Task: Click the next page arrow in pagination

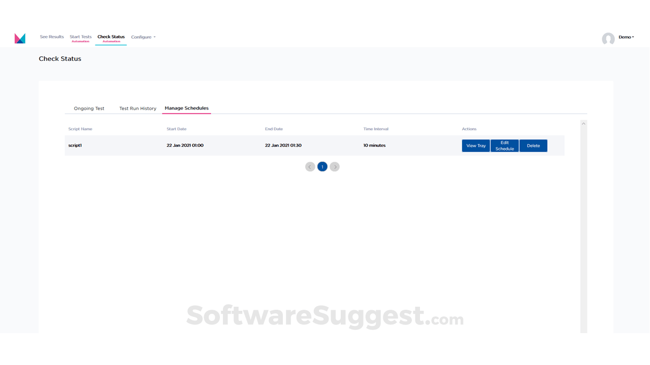Action: [335, 166]
